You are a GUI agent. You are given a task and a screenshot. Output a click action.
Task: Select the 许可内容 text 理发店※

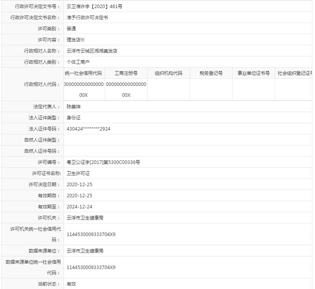[76, 40]
